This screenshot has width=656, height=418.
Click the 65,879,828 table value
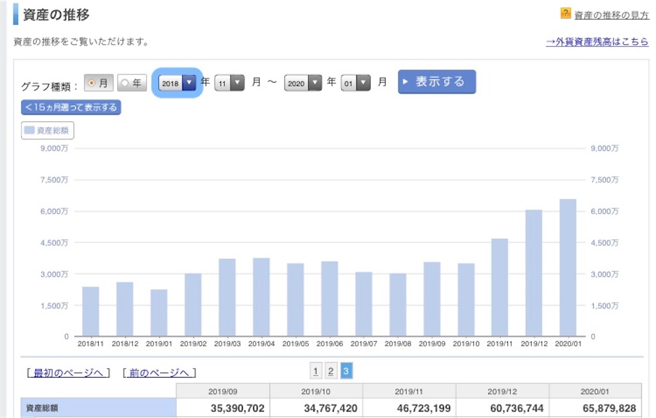(x=610, y=408)
